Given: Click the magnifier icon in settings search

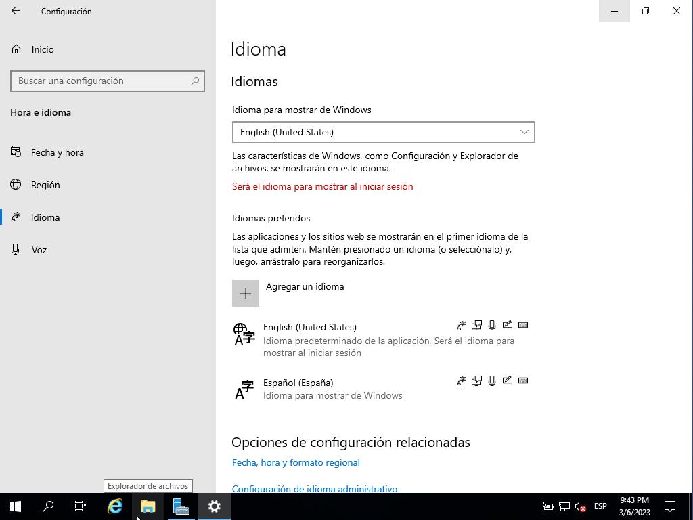Looking at the screenshot, I should [195, 81].
